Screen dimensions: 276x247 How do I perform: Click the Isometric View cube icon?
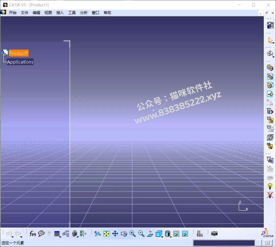(x=159, y=234)
